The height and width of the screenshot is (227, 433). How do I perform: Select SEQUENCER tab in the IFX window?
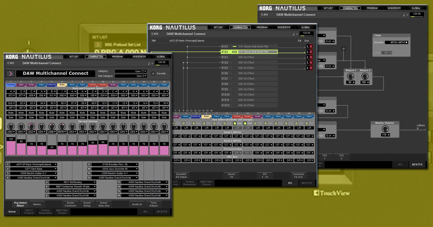pos(284,27)
